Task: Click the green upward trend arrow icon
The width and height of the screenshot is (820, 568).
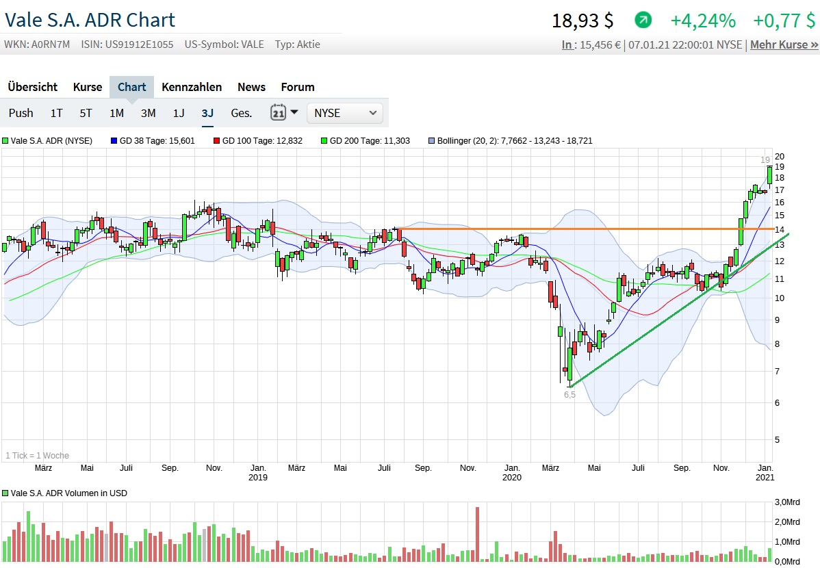Action: click(643, 20)
